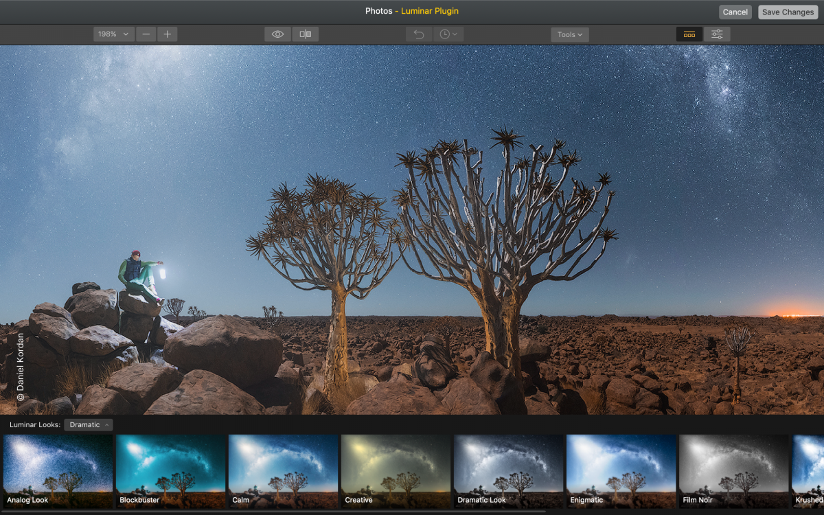Click the Cancel button
Viewport: 824px width, 515px height.
click(x=735, y=12)
